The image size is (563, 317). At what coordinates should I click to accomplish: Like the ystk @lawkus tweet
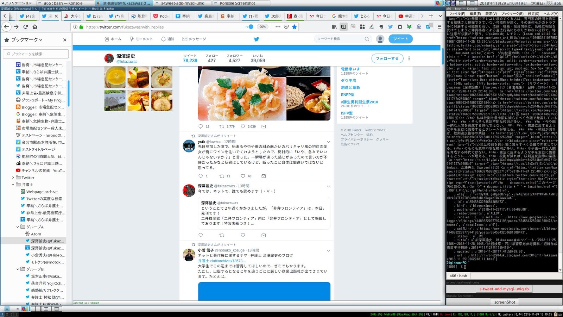[x=243, y=176]
